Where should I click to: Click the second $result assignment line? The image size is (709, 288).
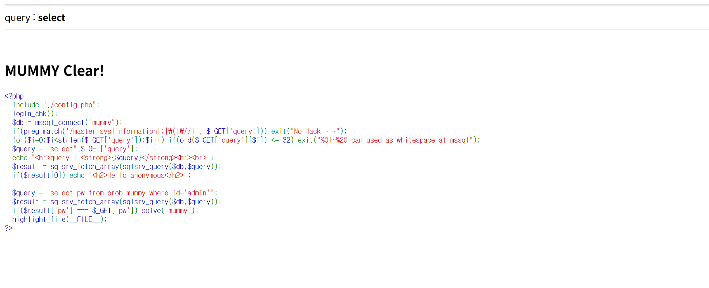click(116, 202)
